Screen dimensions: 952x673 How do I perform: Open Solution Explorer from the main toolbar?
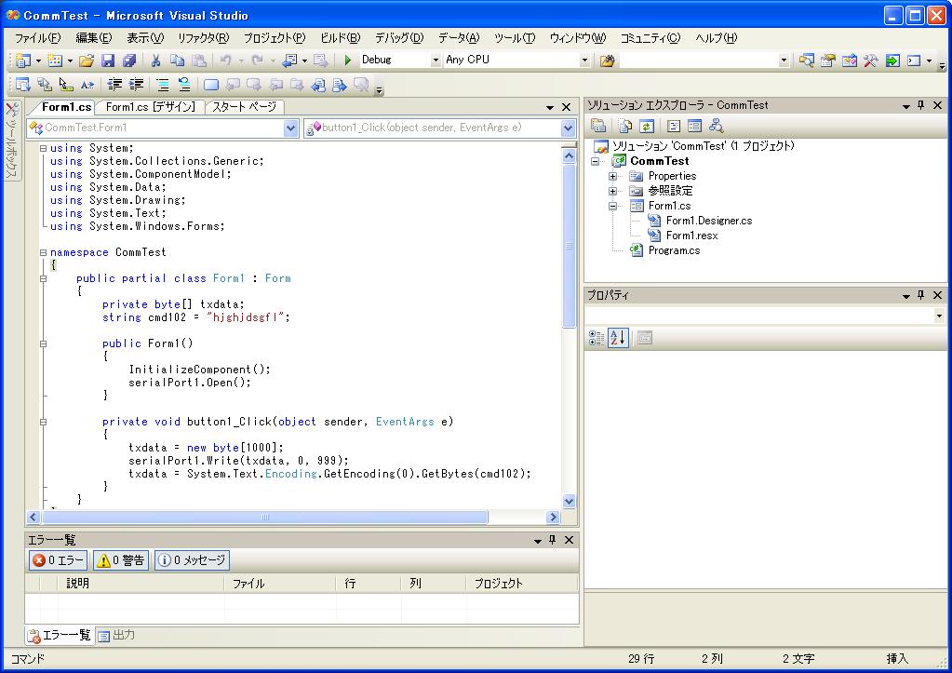coord(806,61)
